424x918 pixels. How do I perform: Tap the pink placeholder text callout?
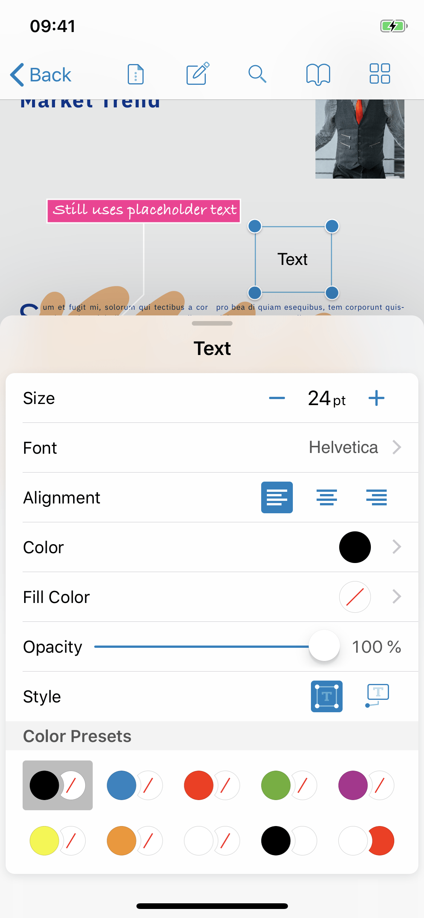pos(144,211)
